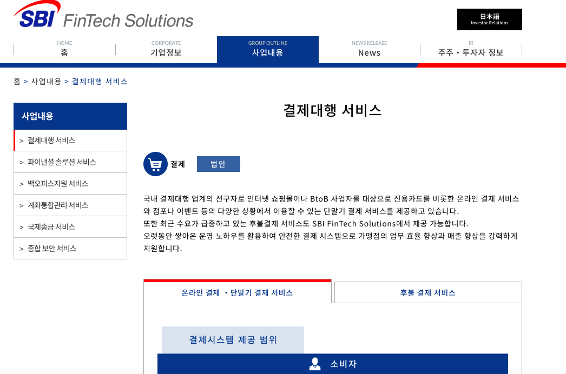Select 결제대행 서비스 in sidebar
The width and height of the screenshot is (566, 374).
point(70,141)
